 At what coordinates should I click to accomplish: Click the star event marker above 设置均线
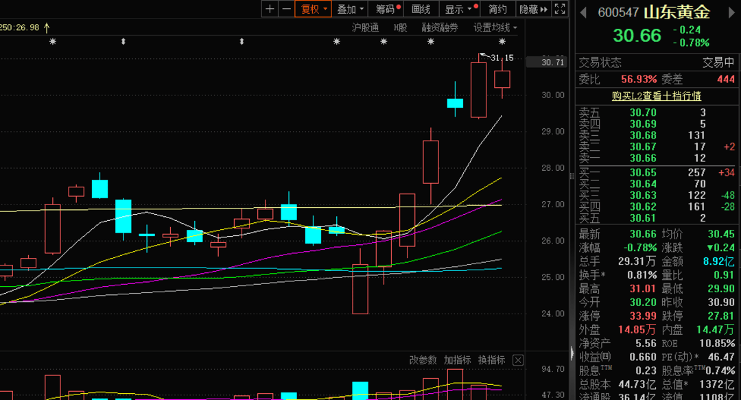click(502, 42)
